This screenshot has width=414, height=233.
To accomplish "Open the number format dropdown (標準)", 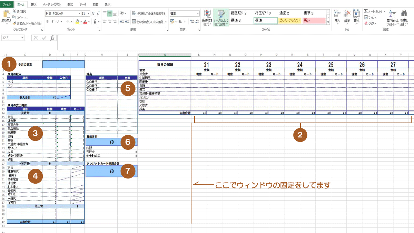I will 198,13.
